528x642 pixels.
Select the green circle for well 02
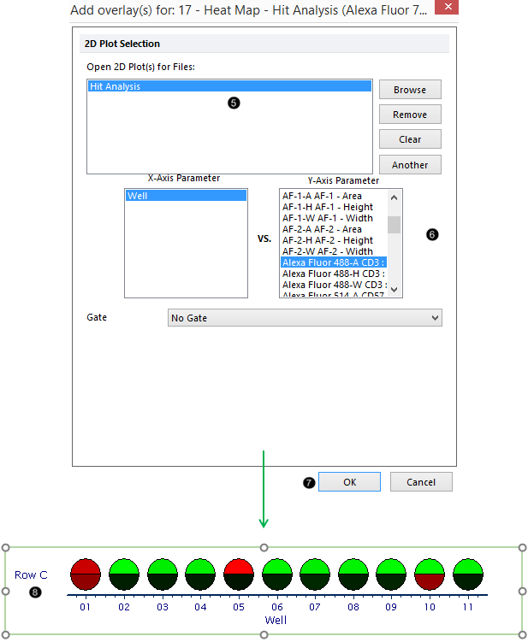tap(124, 574)
